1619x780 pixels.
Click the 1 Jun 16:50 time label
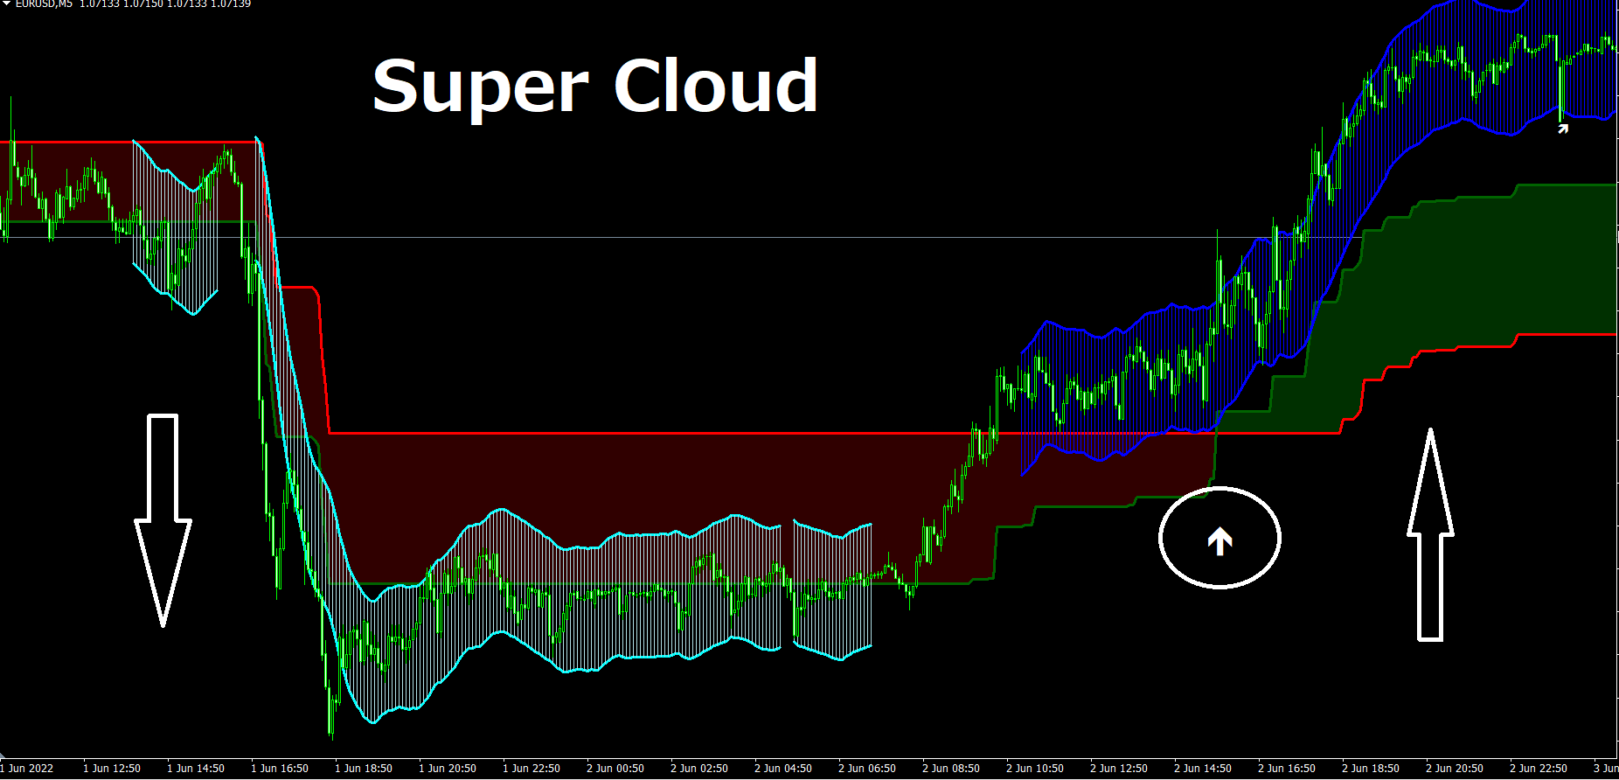coord(280,769)
